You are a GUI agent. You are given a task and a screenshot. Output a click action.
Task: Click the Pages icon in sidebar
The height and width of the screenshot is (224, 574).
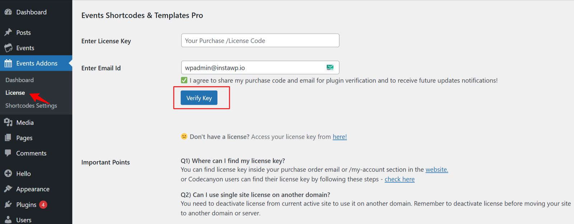[x=8, y=138]
